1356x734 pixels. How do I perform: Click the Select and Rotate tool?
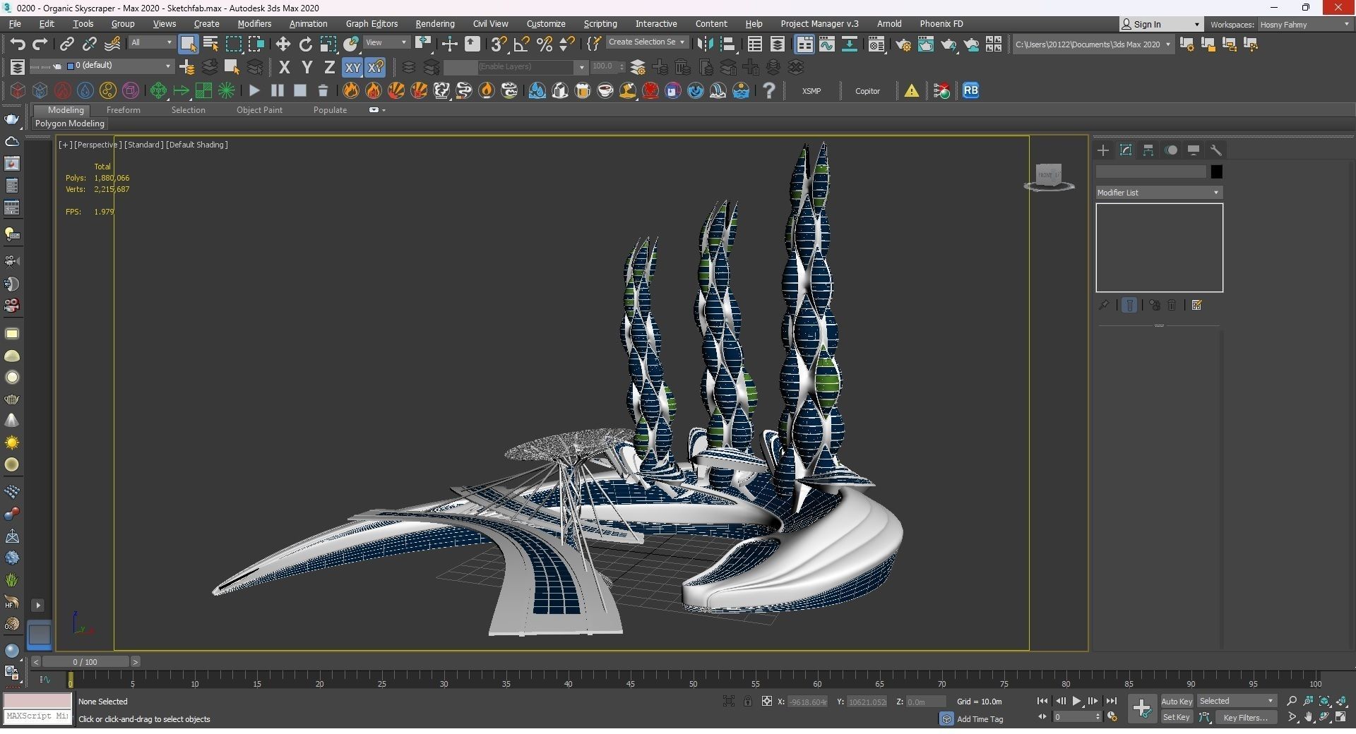click(305, 44)
